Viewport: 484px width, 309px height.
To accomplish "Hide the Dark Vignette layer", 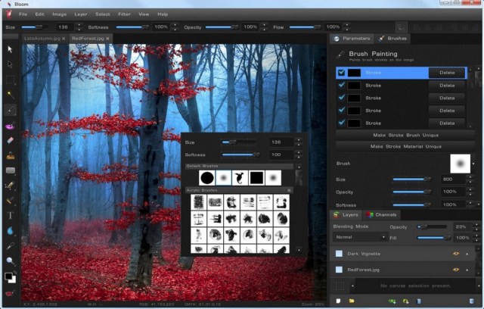I will 455,254.
